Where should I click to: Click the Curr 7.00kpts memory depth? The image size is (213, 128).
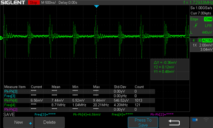tap(201, 13)
